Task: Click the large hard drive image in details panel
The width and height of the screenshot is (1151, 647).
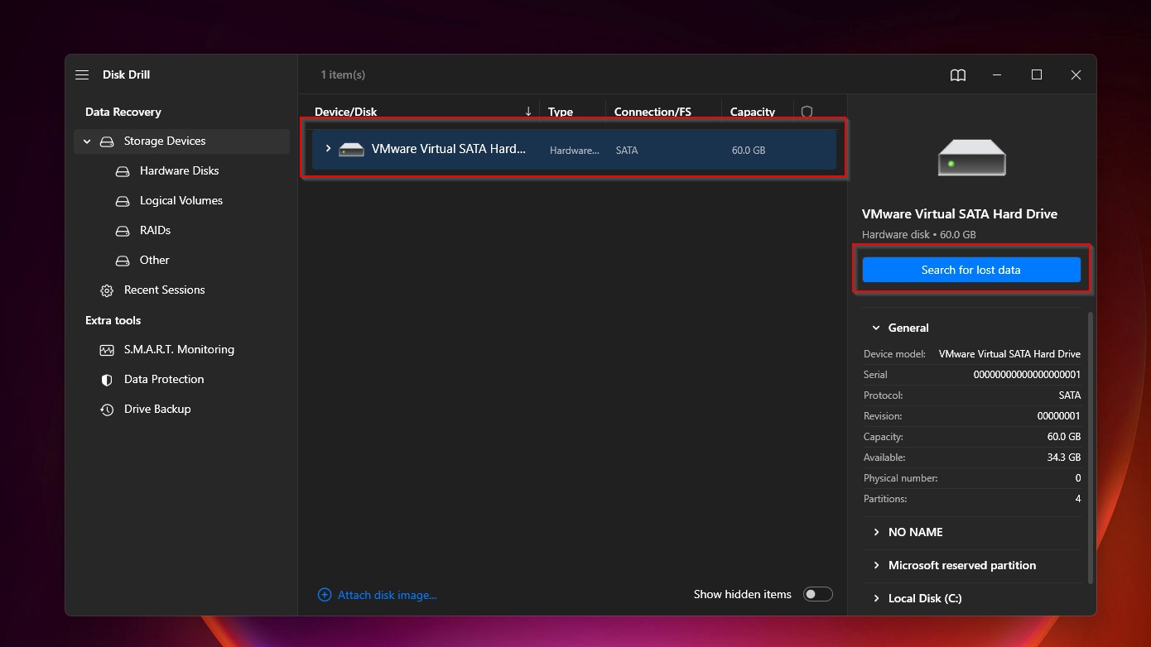Action: pos(972,157)
